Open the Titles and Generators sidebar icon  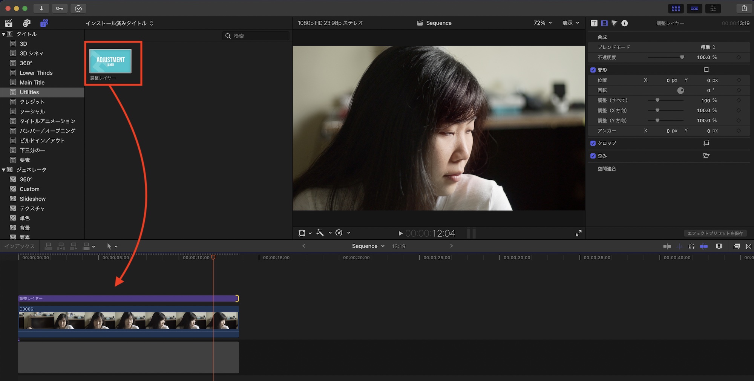(x=44, y=23)
